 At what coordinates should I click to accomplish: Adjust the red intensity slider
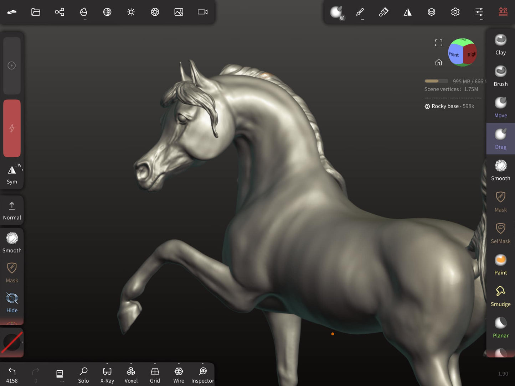12,128
